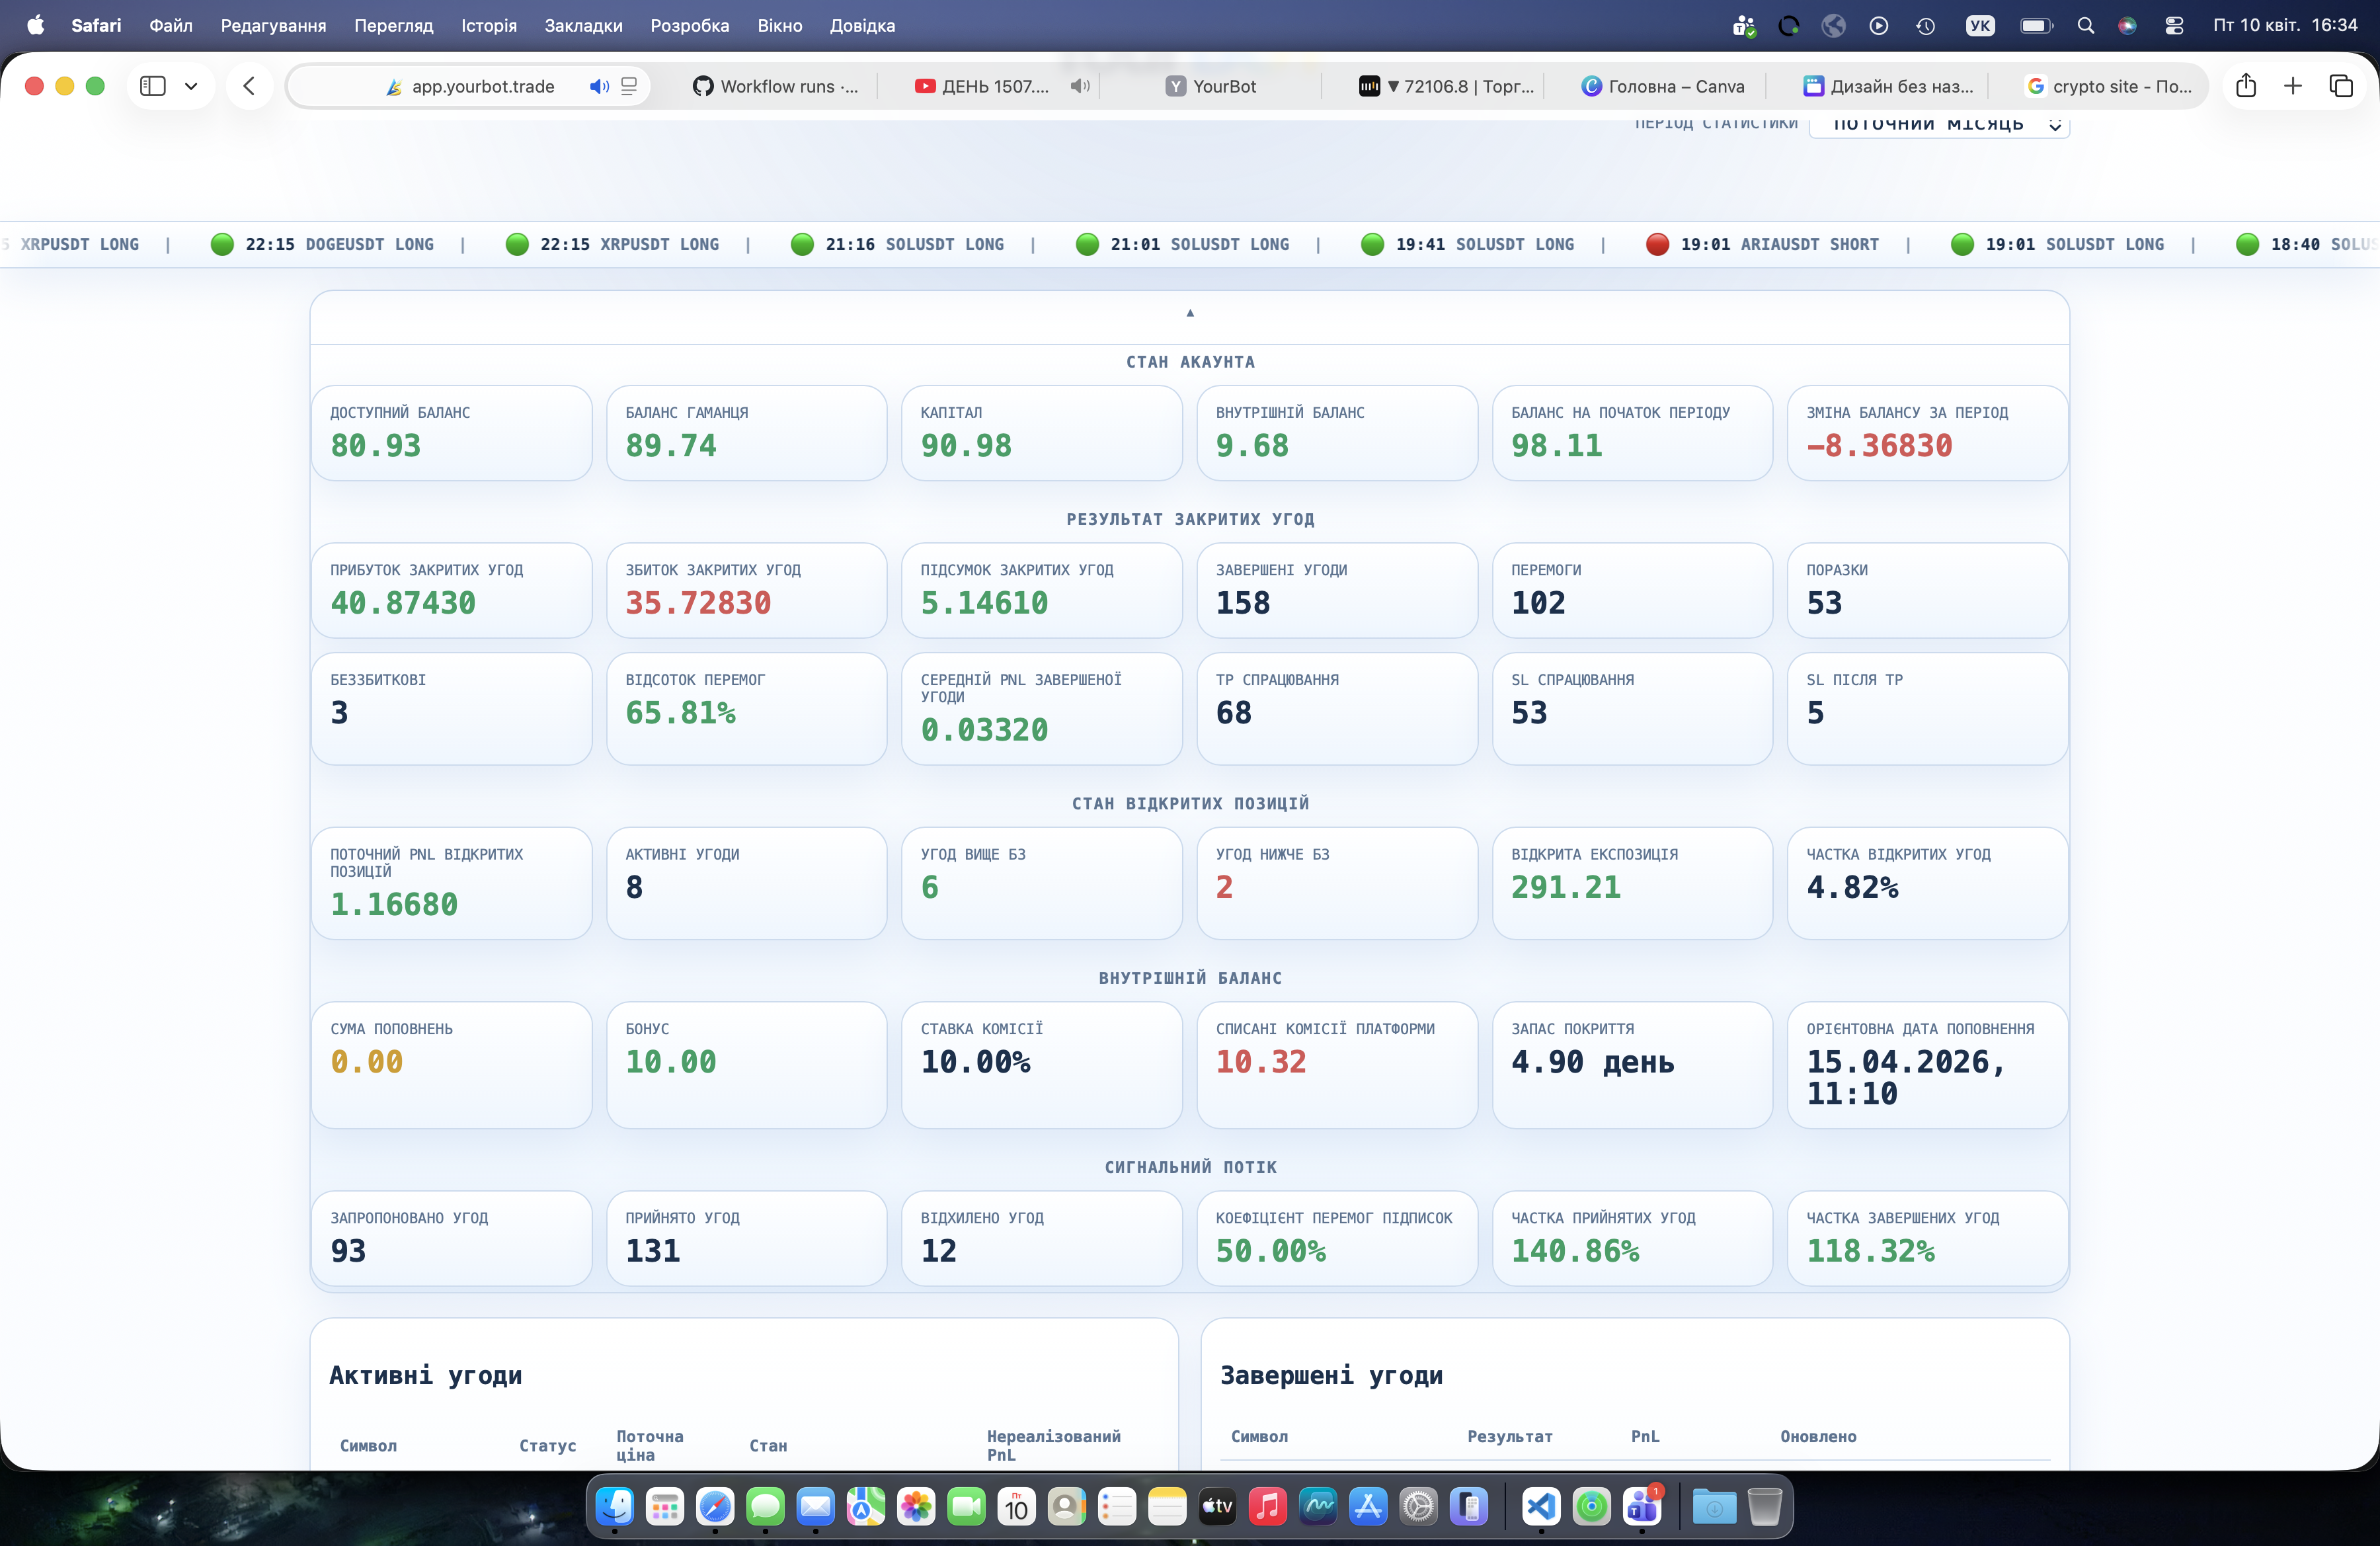Image resolution: width=2380 pixels, height=1546 pixels.
Task: Expand the sidebar chevron menu in the toolbar
Action: [x=191, y=86]
